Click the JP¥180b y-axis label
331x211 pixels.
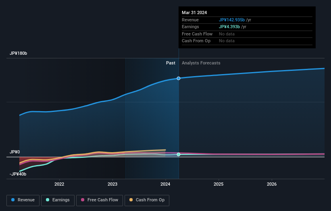click(19, 53)
